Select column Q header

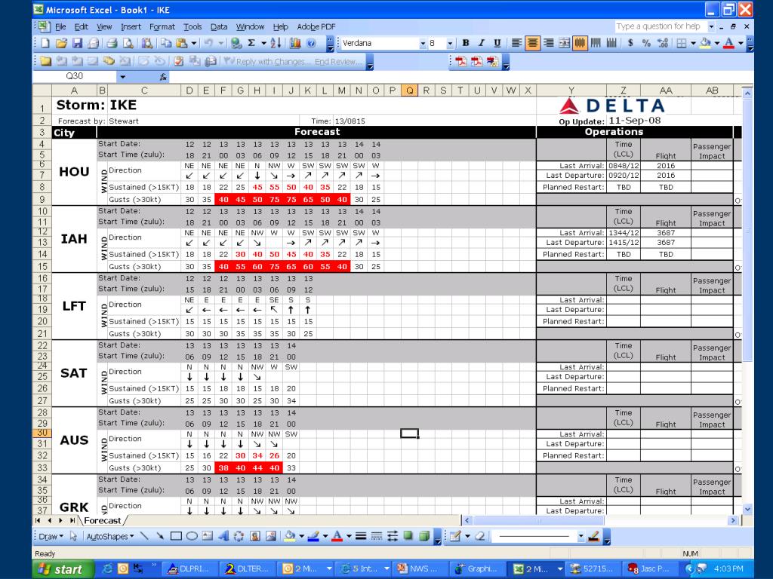coord(409,90)
